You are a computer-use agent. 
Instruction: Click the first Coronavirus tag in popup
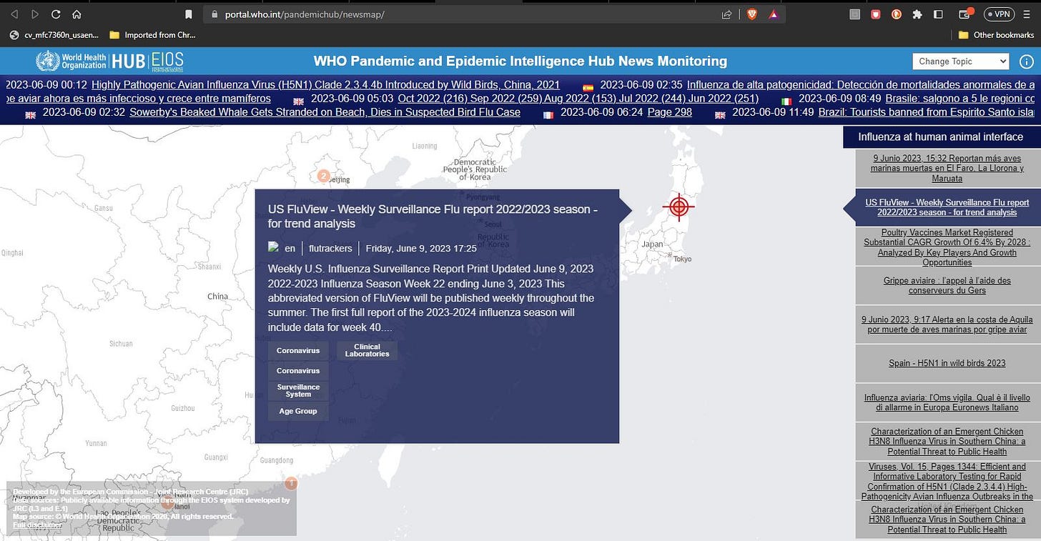(x=298, y=351)
